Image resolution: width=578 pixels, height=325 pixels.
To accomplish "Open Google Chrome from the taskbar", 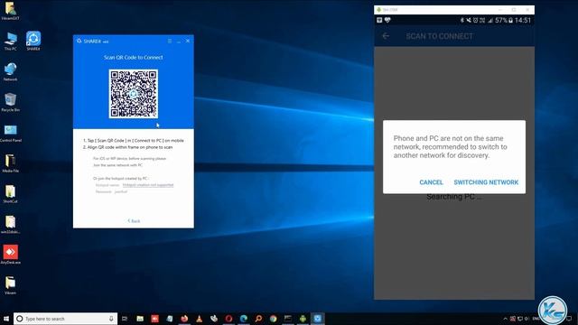I will coord(273,319).
